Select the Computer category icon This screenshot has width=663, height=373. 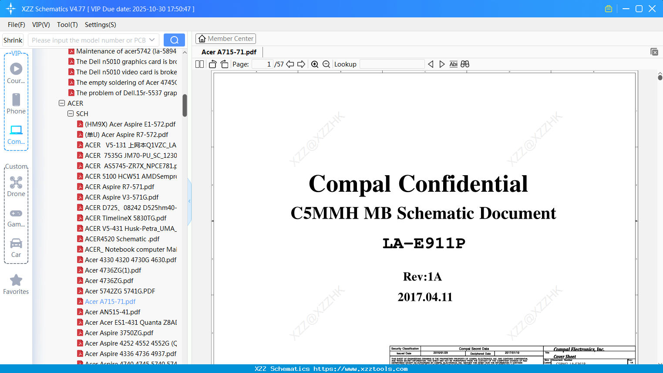pos(16,130)
